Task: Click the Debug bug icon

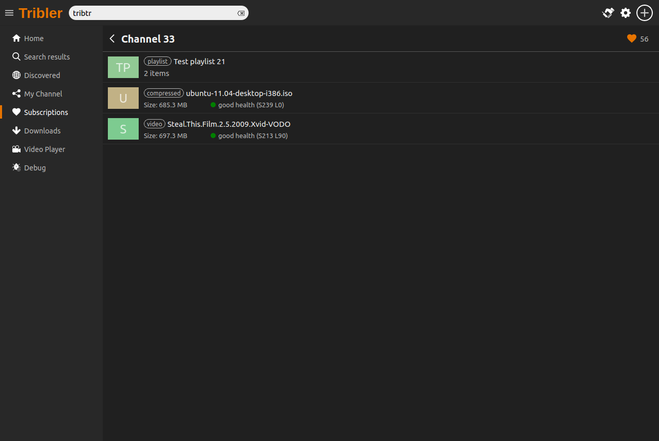Action: (16, 168)
